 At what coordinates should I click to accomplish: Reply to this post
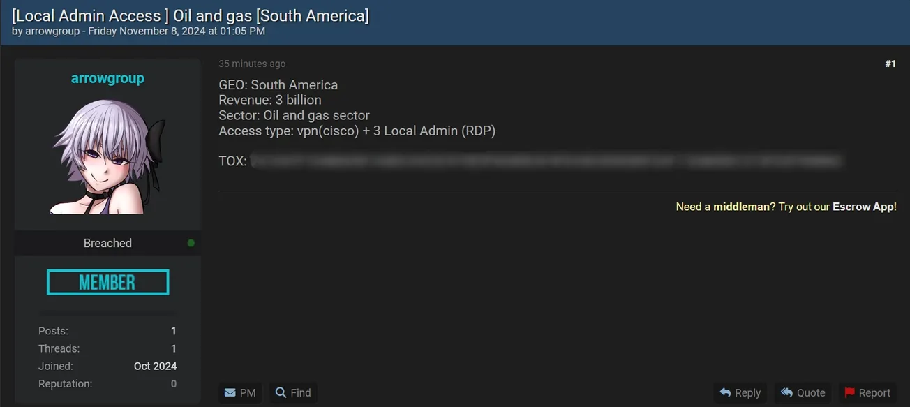click(x=740, y=393)
